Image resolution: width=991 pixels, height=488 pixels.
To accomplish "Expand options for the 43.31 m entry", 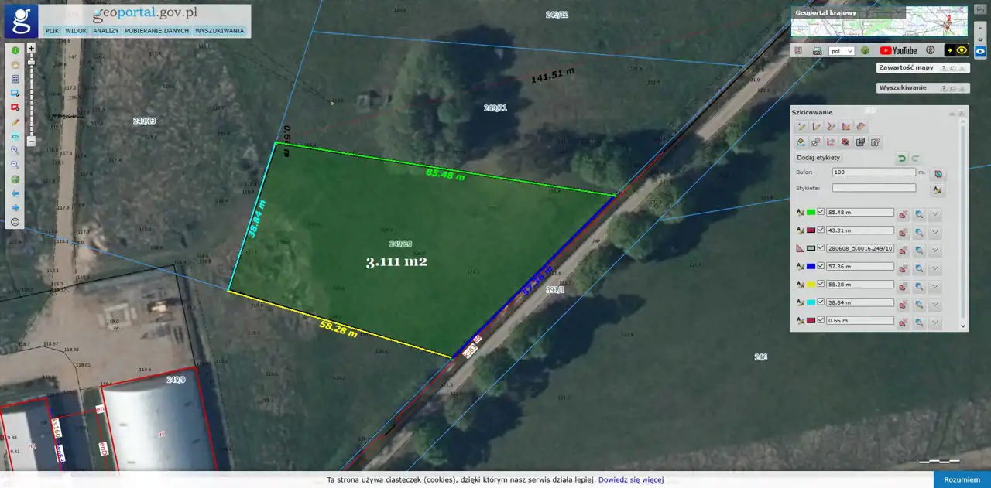I will click(935, 230).
